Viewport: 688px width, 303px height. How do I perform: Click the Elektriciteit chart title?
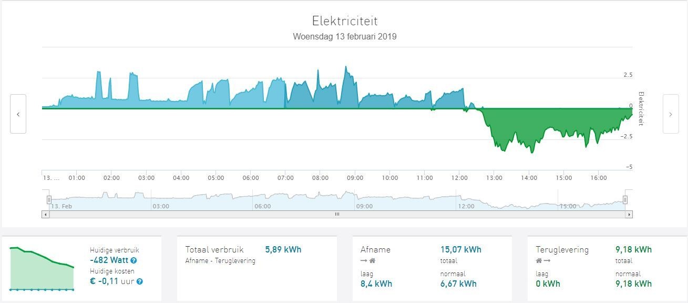point(344,22)
